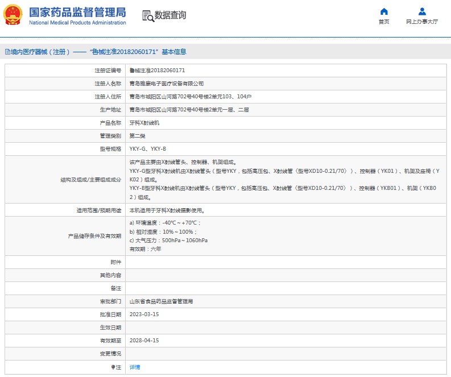Click the 产品储存条件及有效期 label

pyautogui.click(x=94, y=236)
